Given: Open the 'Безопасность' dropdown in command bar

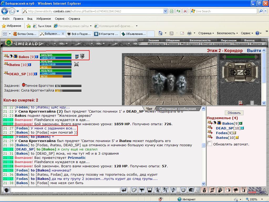Looking at the screenshot, I should 227,33.
